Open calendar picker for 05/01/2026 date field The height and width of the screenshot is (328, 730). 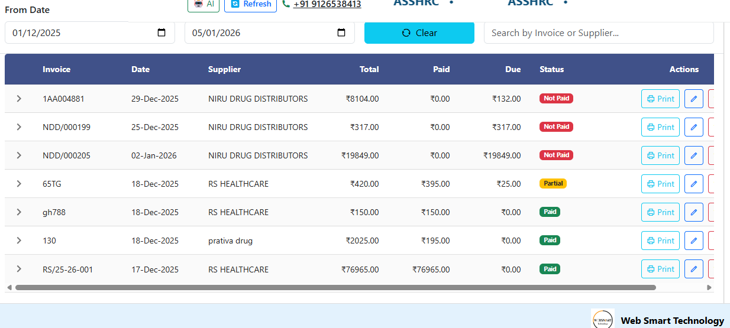pyautogui.click(x=341, y=33)
